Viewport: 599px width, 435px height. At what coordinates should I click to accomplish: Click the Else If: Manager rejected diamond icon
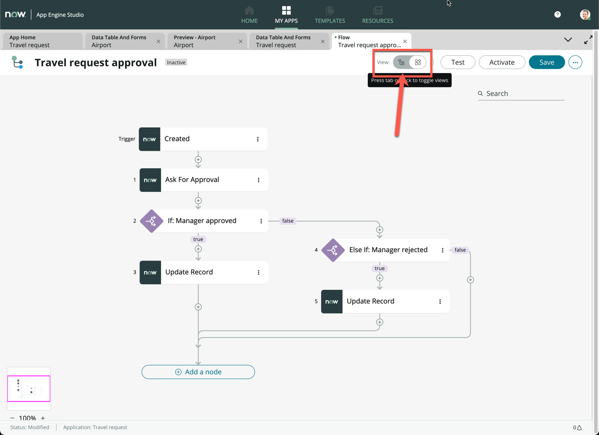tap(333, 250)
